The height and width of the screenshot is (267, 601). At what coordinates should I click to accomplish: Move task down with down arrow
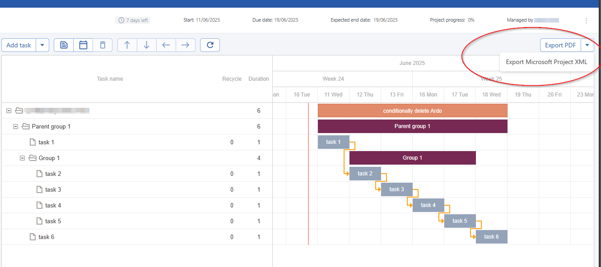(147, 45)
